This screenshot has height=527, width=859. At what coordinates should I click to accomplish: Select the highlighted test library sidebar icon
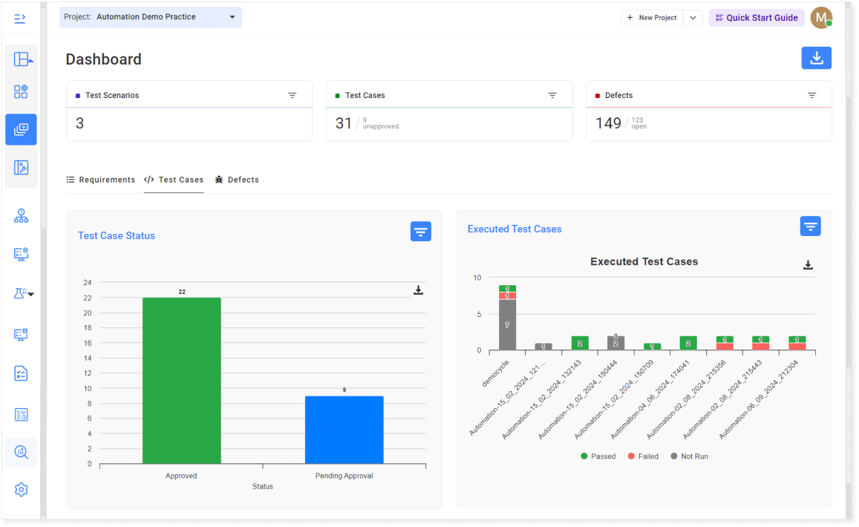(22, 130)
